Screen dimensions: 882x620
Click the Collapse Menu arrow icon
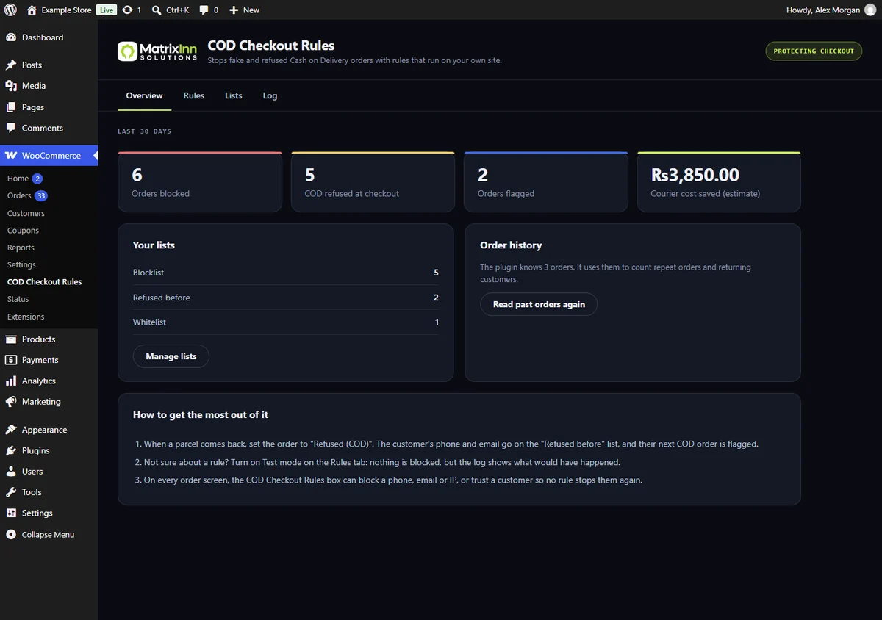[x=11, y=535]
